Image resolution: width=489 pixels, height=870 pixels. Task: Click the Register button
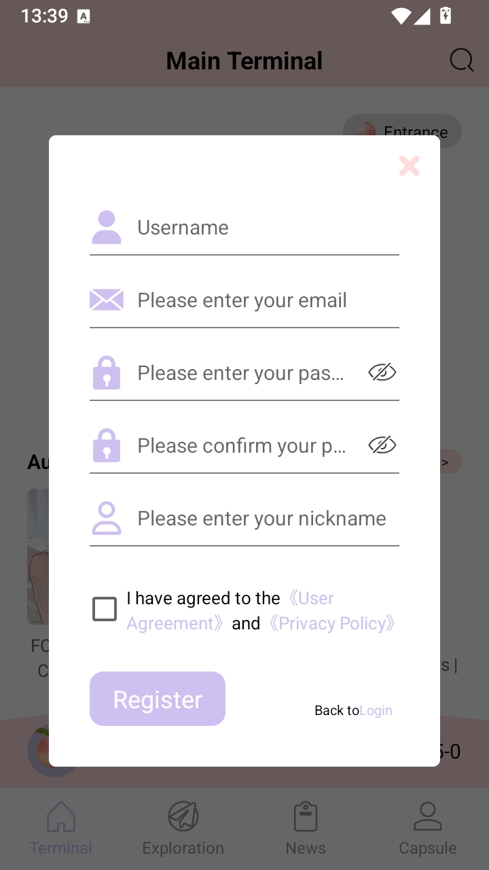click(x=158, y=699)
